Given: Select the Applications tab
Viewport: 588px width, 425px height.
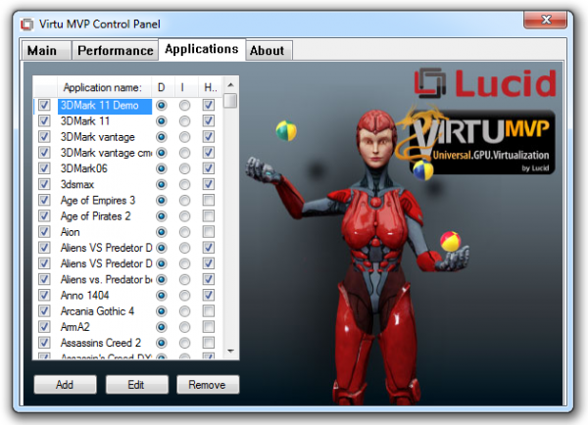Looking at the screenshot, I should coord(202,49).
